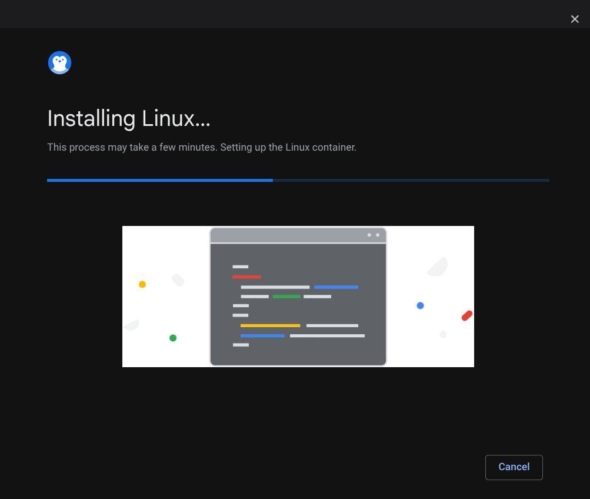Close the Linux installer dialog
Screen dimensions: 590x499
pos(575,19)
